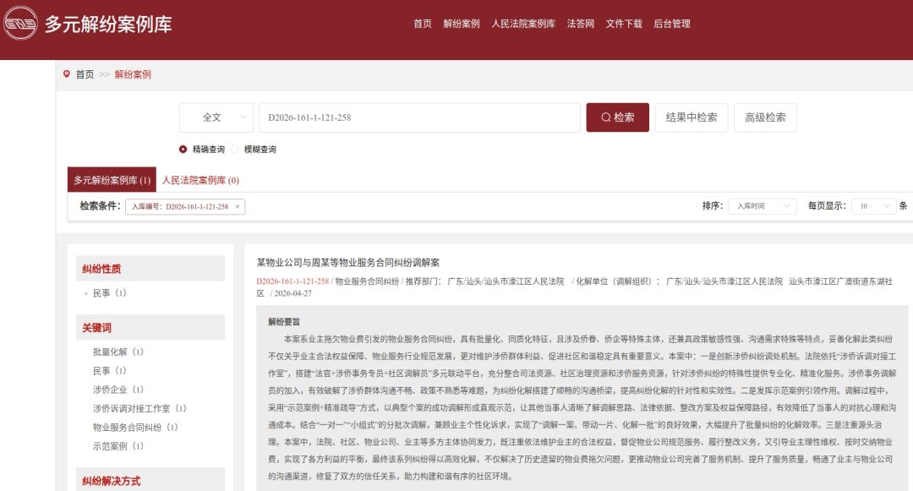Filter by keyword 示范案例 (1)
The image size is (913, 491).
[x=118, y=446]
